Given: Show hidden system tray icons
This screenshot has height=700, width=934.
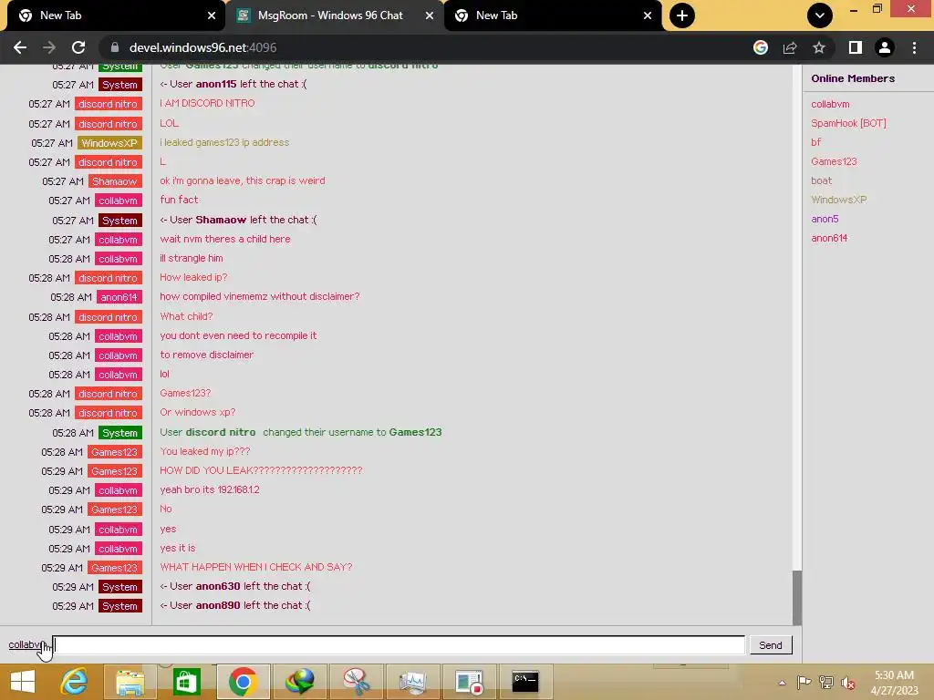Looking at the screenshot, I should [x=782, y=683].
